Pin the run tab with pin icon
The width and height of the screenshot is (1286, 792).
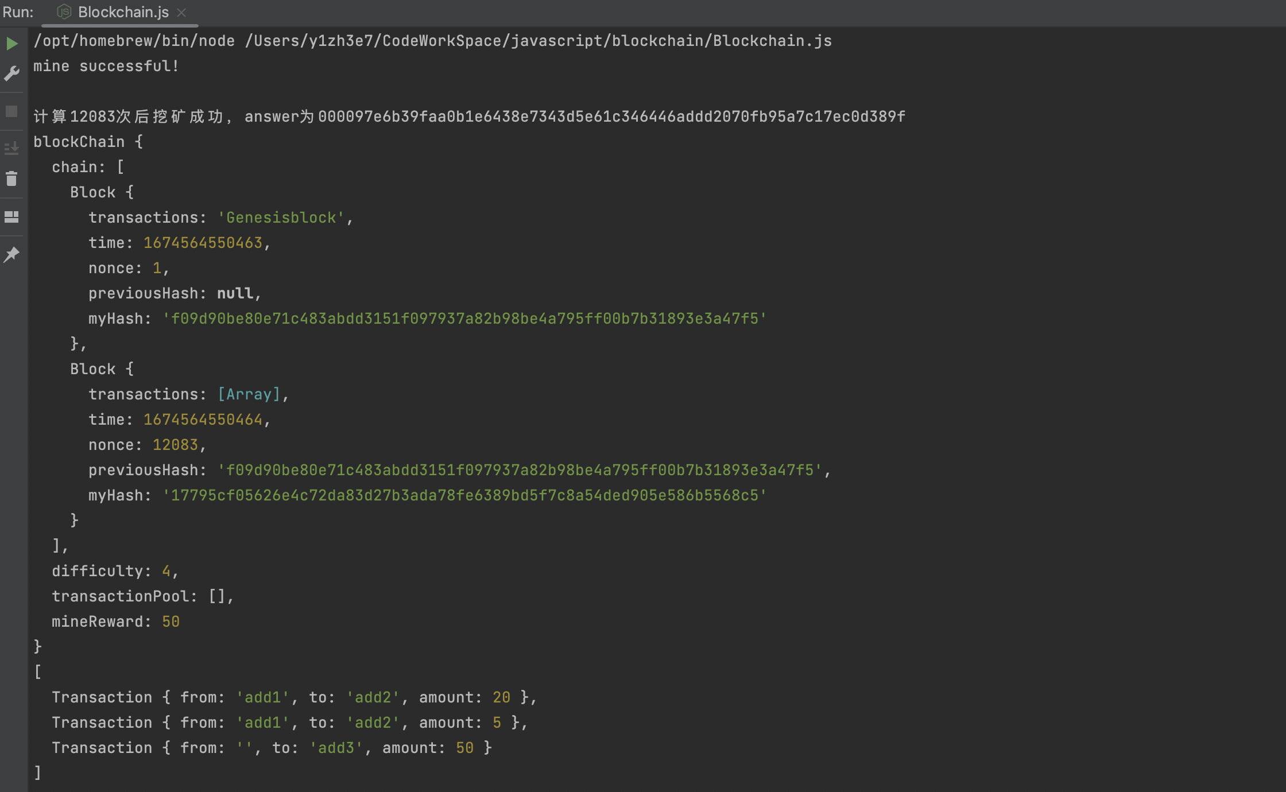(11, 254)
